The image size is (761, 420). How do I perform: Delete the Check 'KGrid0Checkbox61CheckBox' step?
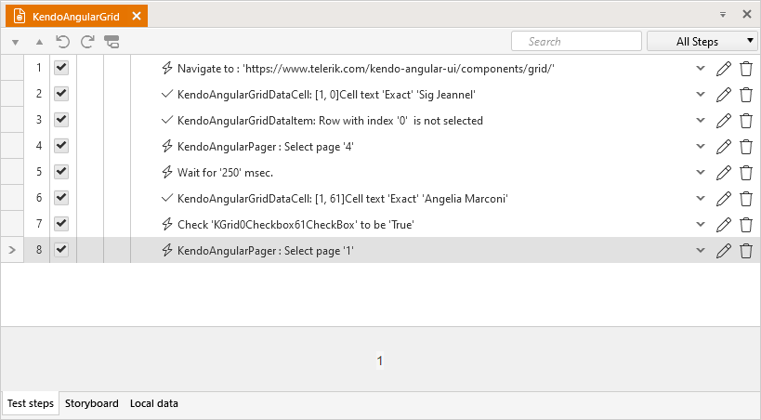coord(746,224)
